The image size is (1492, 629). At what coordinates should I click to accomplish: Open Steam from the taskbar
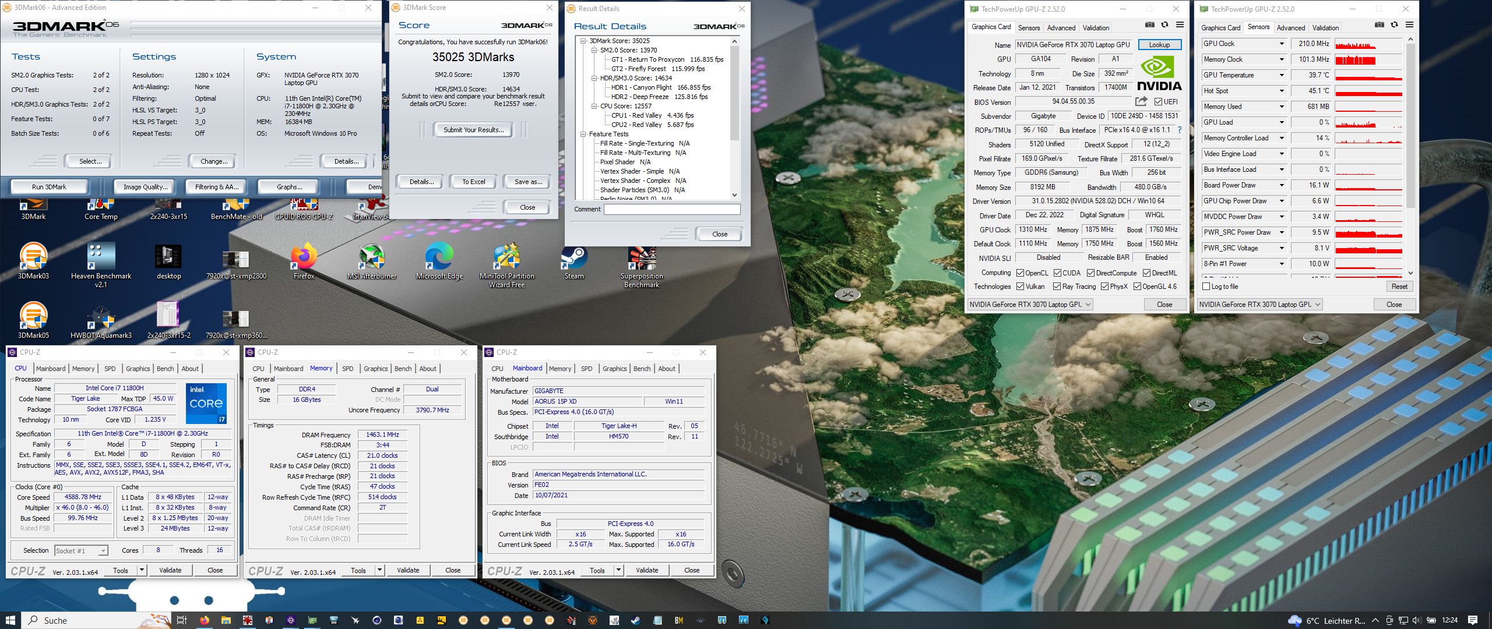(635, 620)
